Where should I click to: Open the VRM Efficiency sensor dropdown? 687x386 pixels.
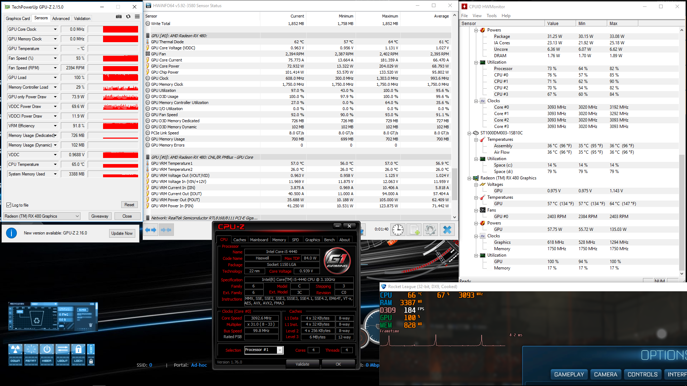pos(55,126)
